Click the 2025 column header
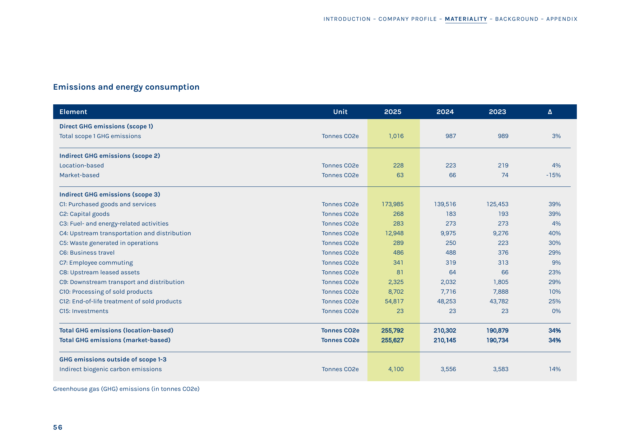 point(393,112)
